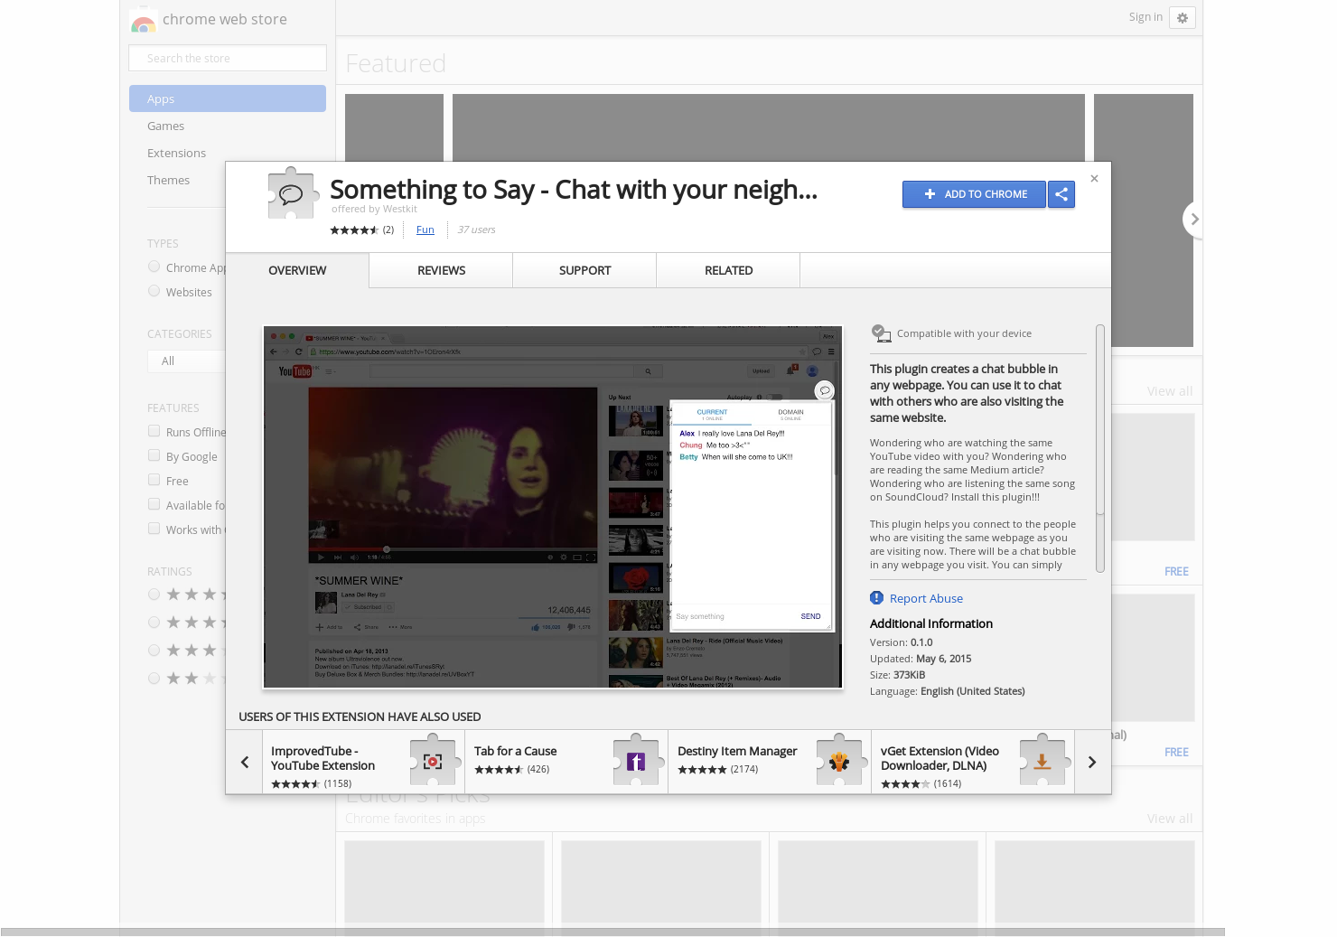Enable the Runs Offline checkbox
The image size is (1337, 937).
154,431
